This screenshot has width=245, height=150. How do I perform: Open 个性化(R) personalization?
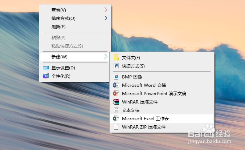[x=75, y=76]
